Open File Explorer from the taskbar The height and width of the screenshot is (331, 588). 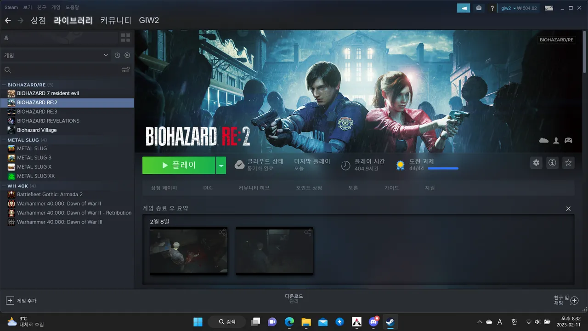pyautogui.click(x=306, y=322)
